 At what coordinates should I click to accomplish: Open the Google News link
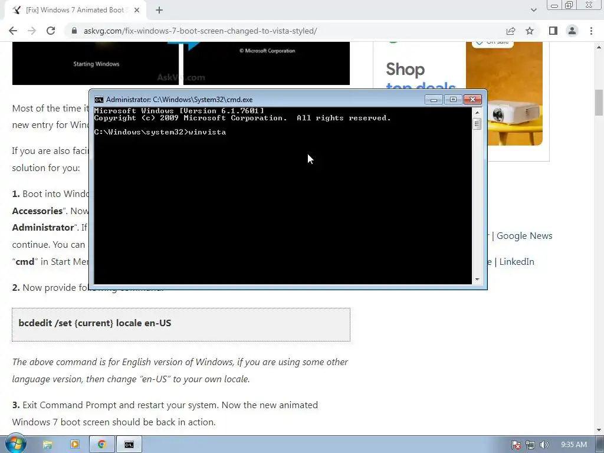[x=524, y=236]
